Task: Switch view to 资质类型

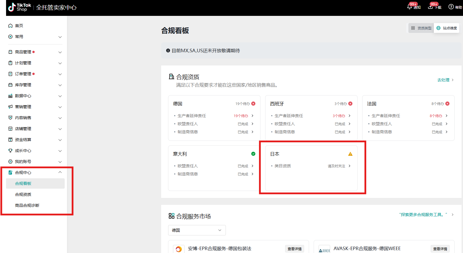Action: (421, 28)
